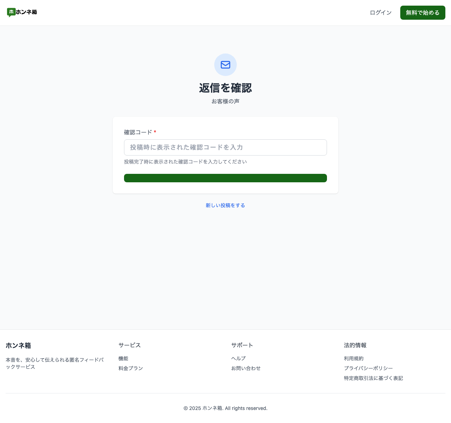
Task: Click the red asterisk next to 確認コード
Action: (x=155, y=132)
